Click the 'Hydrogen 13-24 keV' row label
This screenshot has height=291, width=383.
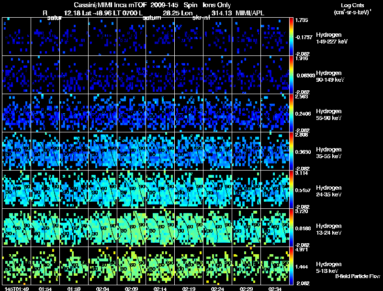[x=329, y=229]
